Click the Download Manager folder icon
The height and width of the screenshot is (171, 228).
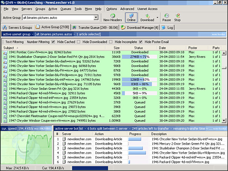[x=123, y=27]
